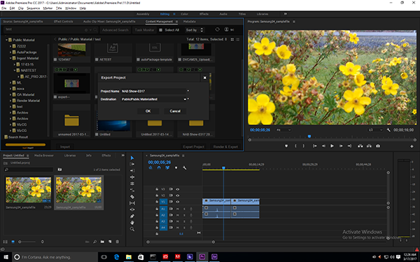Select the Pen tool
This screenshot has width=420, height=262.
(132, 216)
